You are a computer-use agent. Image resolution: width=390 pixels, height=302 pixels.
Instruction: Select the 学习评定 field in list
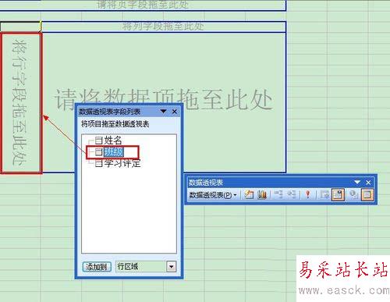point(122,163)
